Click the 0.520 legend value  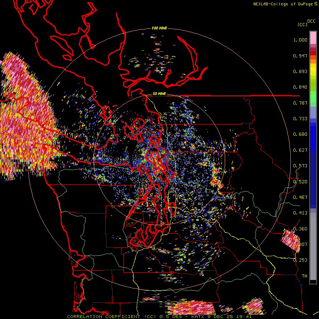point(300,182)
